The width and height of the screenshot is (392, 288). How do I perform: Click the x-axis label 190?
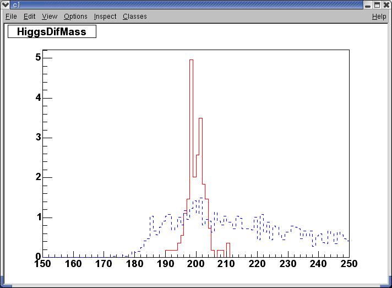tap(165, 264)
